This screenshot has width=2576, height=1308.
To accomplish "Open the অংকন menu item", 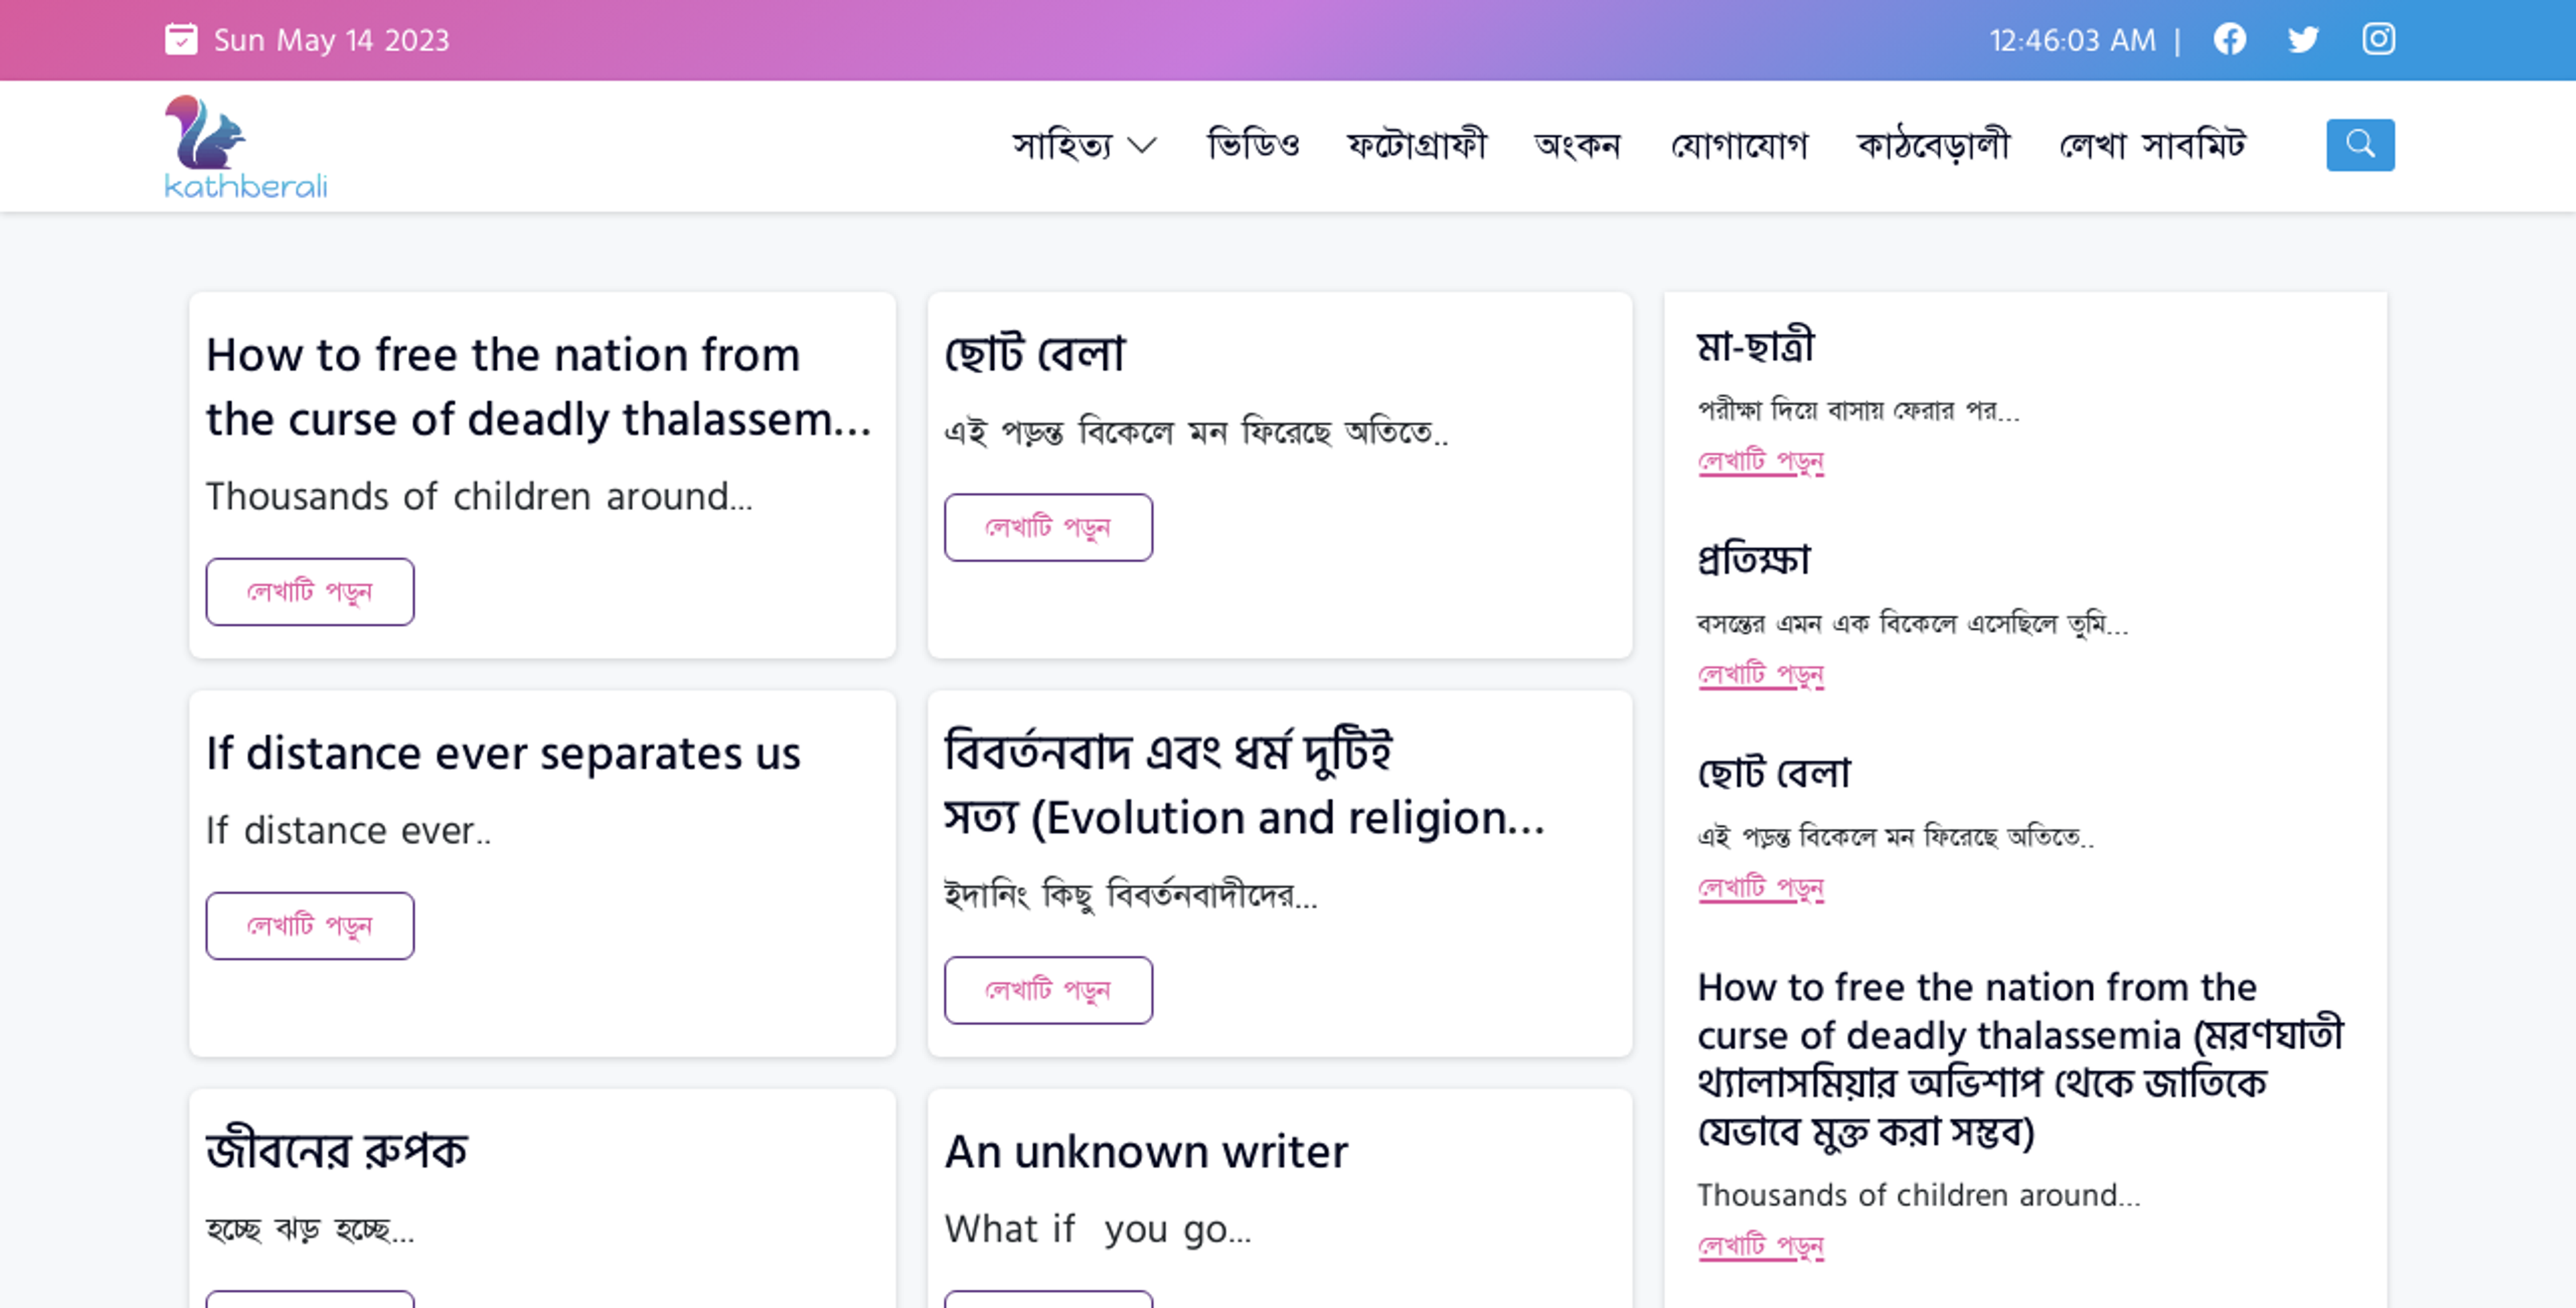I will coord(1578,146).
